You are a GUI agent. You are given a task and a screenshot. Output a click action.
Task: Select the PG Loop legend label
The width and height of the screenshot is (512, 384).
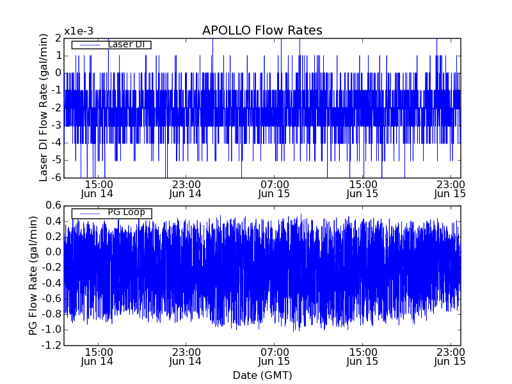126,212
